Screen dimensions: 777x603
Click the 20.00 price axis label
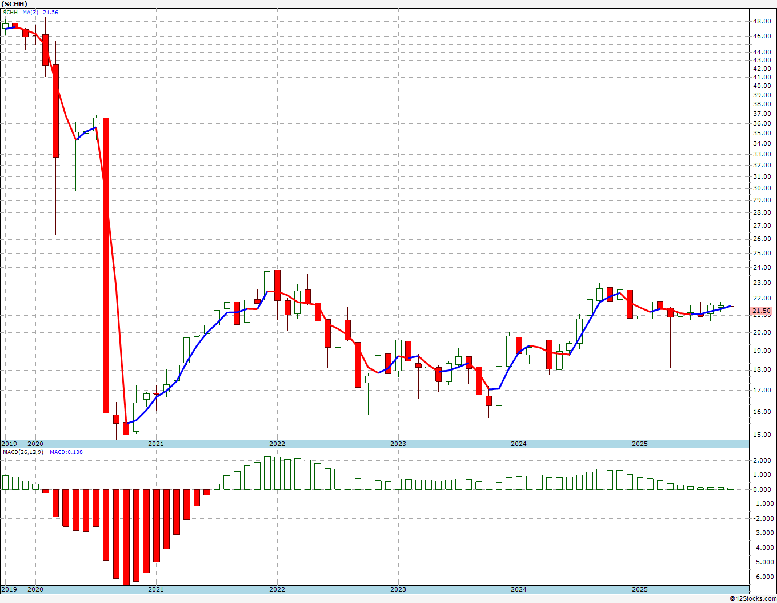[762, 333]
